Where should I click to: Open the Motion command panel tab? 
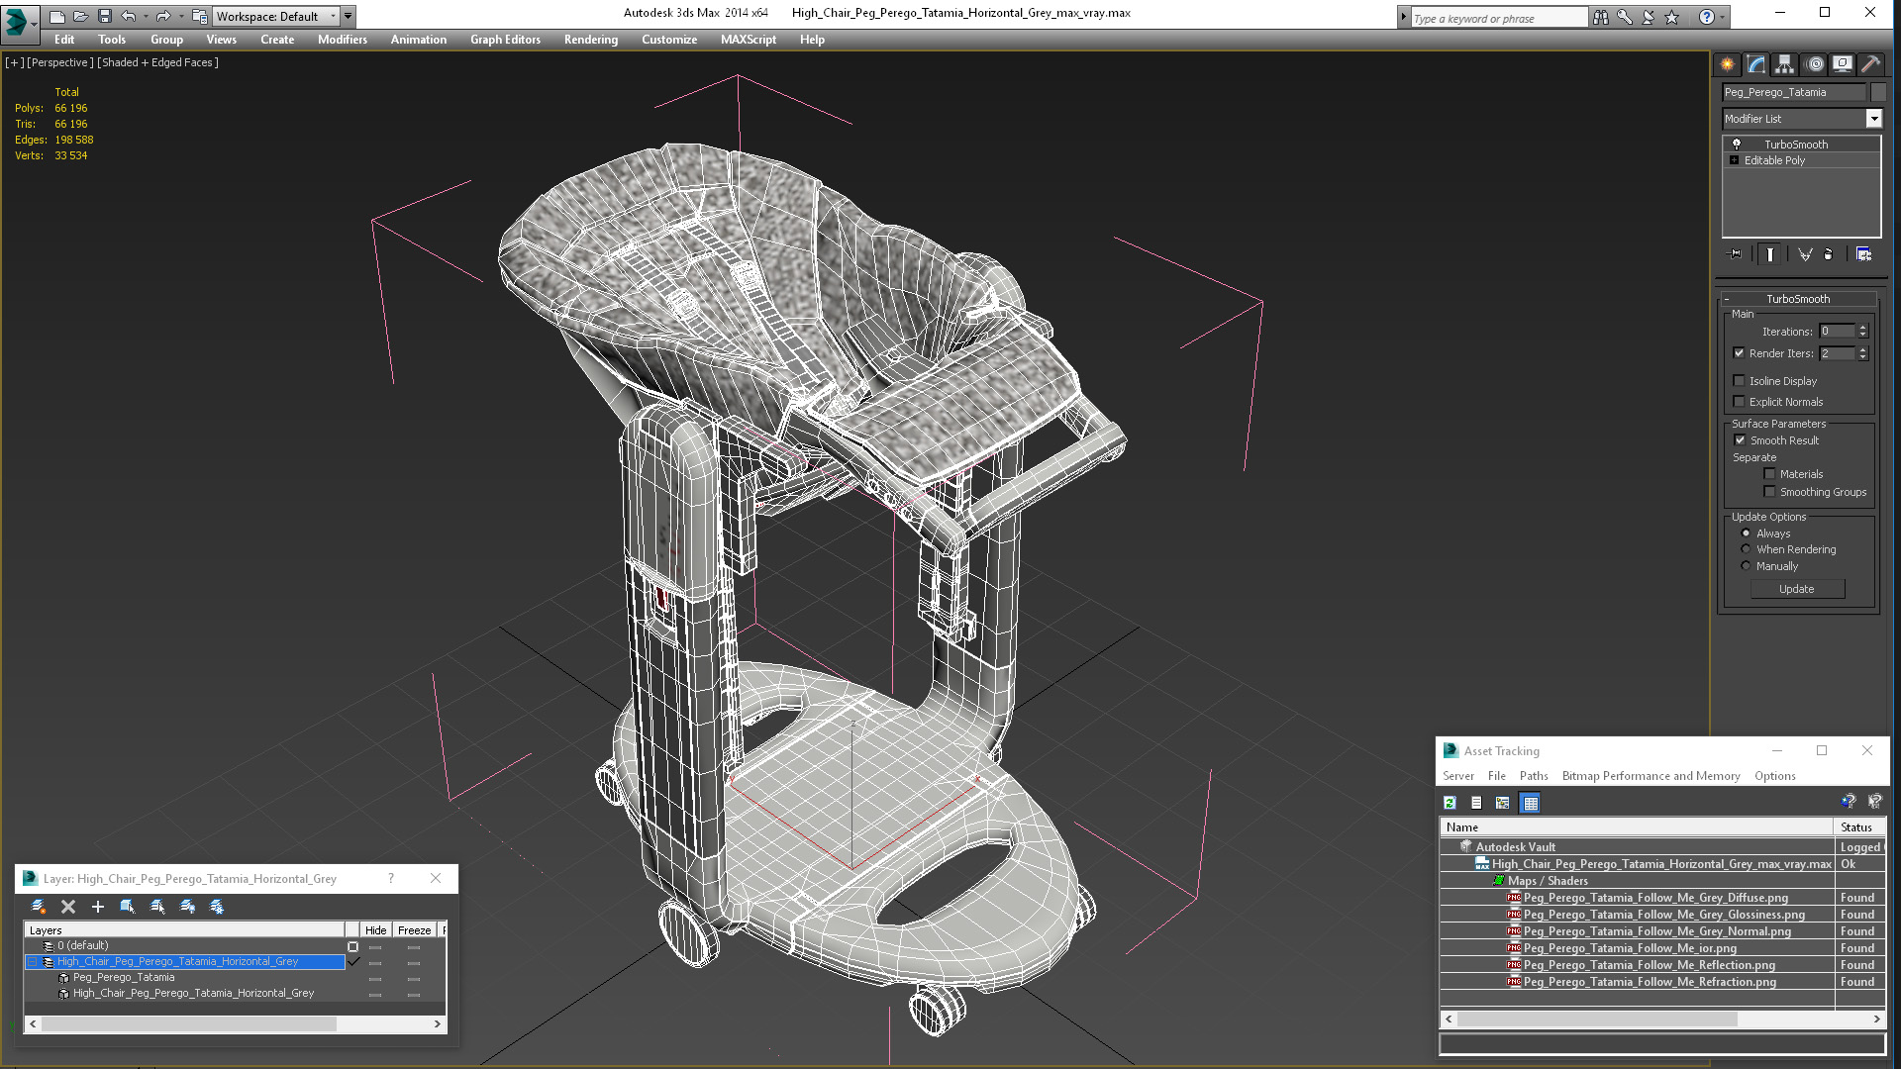click(x=1814, y=64)
